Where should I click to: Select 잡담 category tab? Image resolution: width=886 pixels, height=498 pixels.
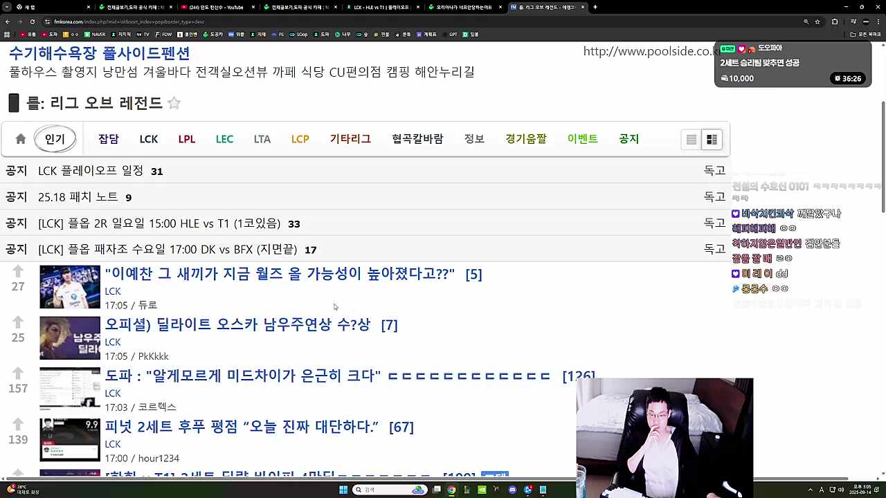[109, 139]
